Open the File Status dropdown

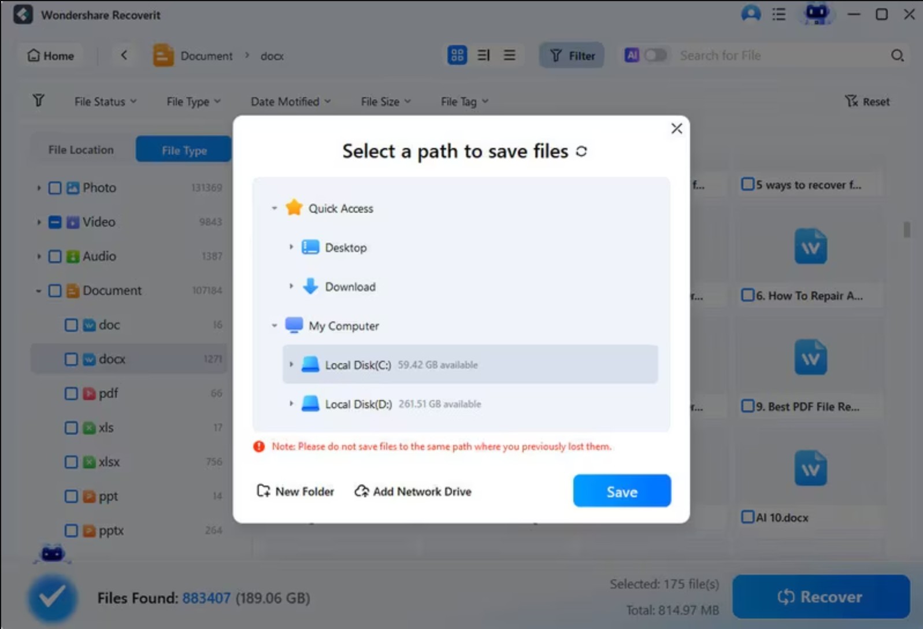click(105, 101)
